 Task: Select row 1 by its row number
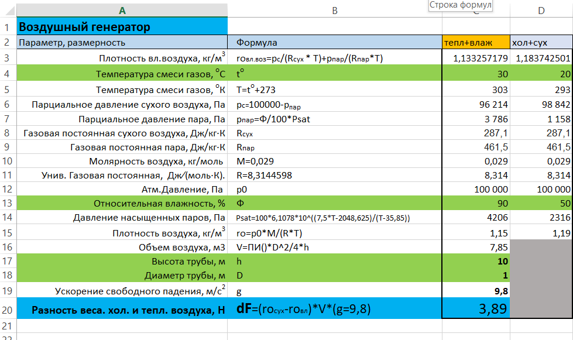click(7, 27)
